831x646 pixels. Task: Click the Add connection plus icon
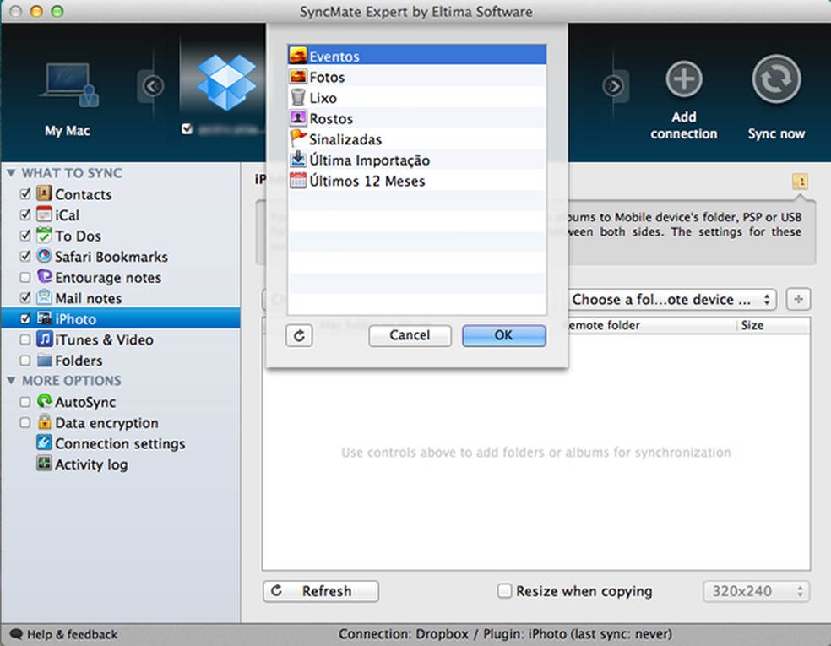point(684,79)
